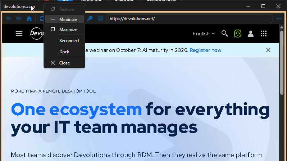The height and width of the screenshot is (161, 287).
Task: Go back using the browser back arrow
Action: pyautogui.click(x=8, y=18)
